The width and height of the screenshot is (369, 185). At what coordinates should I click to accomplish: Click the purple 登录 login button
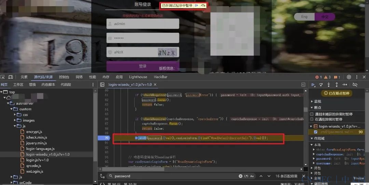(142, 66)
